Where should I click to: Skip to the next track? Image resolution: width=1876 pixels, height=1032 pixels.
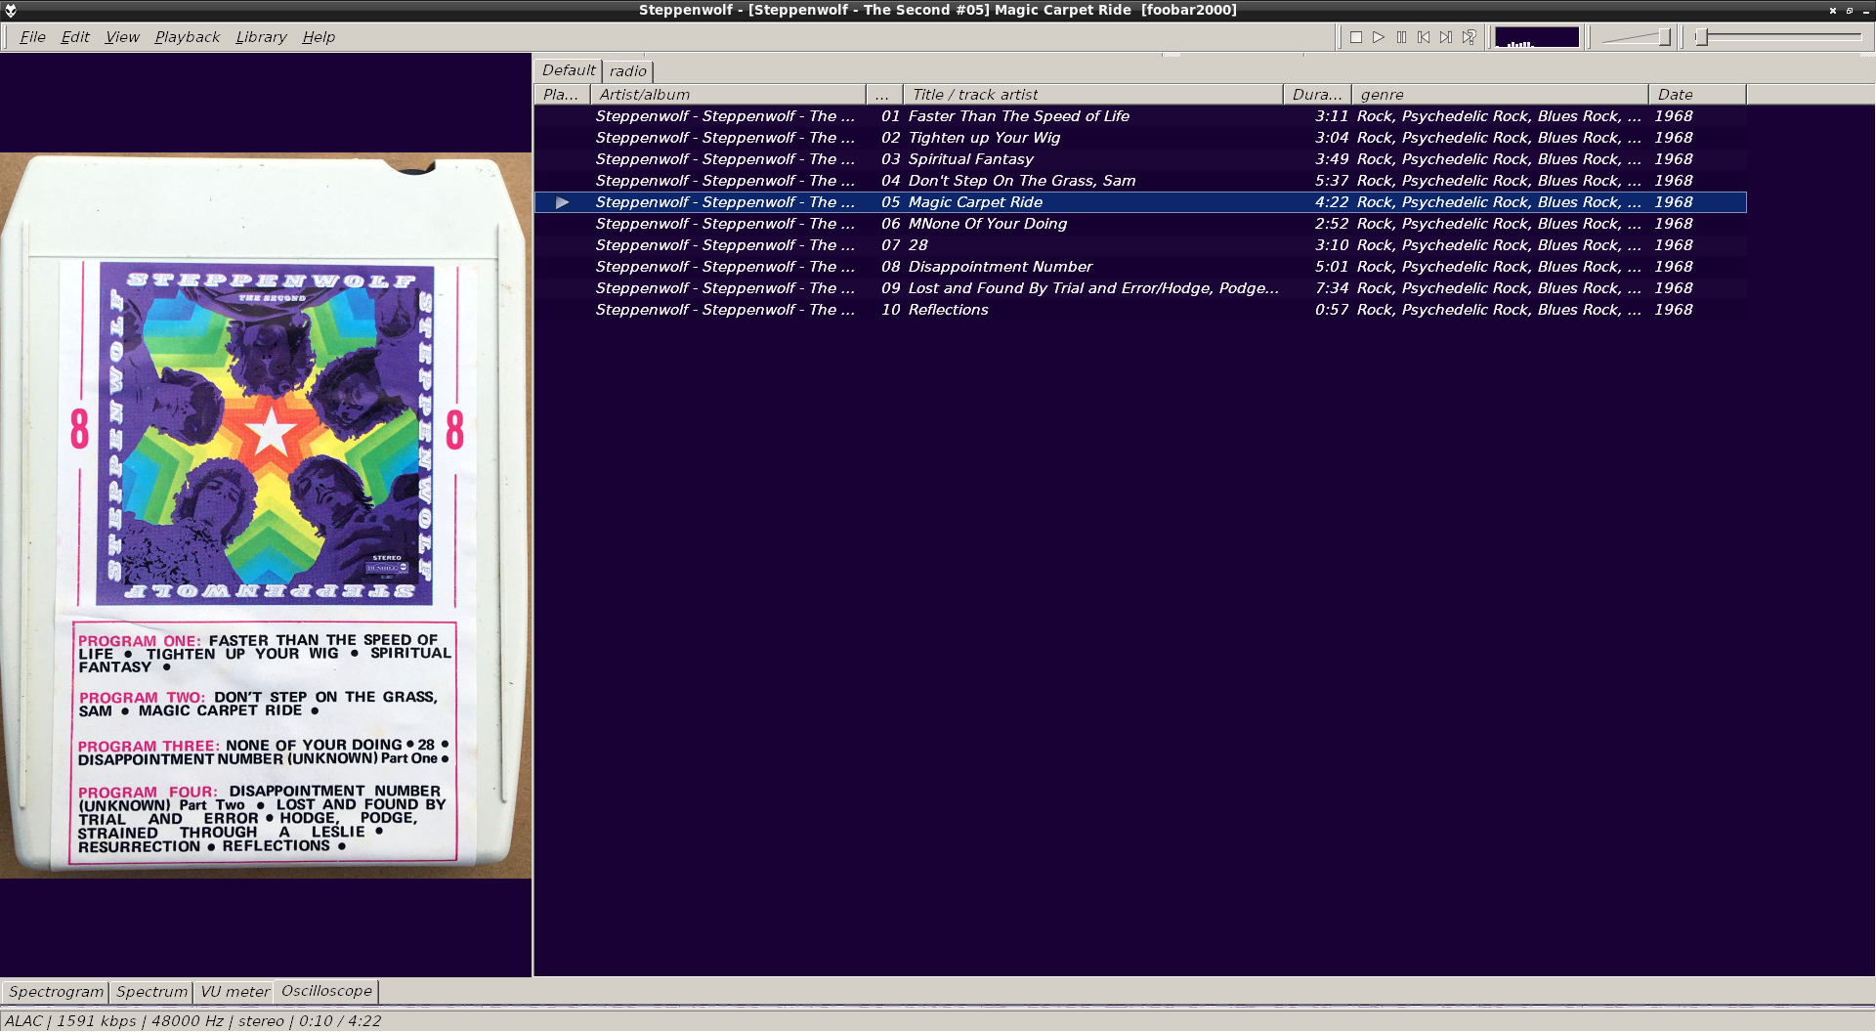click(1446, 37)
